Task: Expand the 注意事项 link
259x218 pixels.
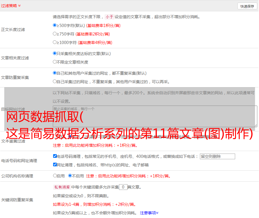Action: [149, 213]
